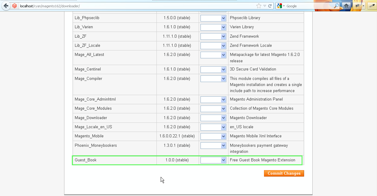
Task: Expand the Magento_Mobile action dropdown
Action: pos(213,136)
